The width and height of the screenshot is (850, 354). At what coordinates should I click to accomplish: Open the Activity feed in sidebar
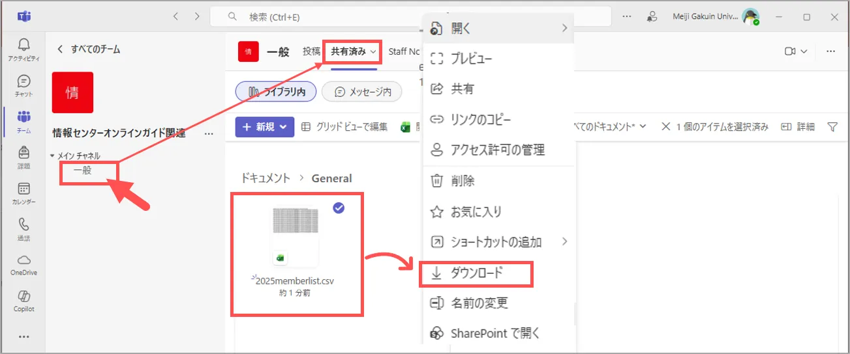point(24,49)
